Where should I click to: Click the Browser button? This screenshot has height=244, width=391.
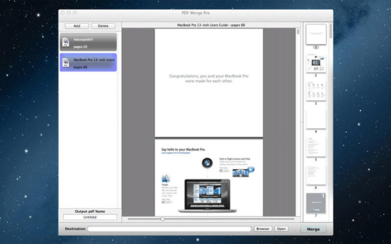263,229
